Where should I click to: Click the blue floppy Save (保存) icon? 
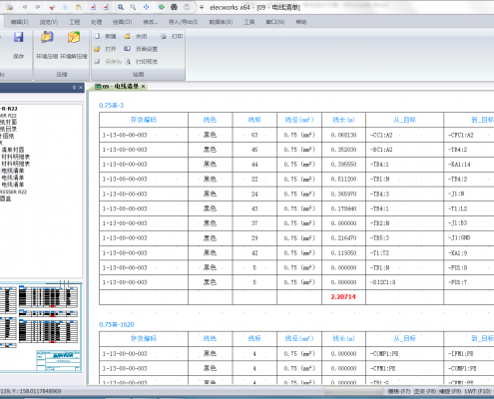pos(18,37)
